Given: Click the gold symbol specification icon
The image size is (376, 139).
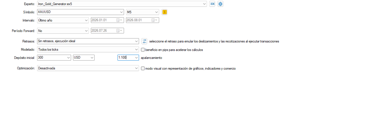Looking at the screenshot, I should pyautogui.click(x=164, y=12).
